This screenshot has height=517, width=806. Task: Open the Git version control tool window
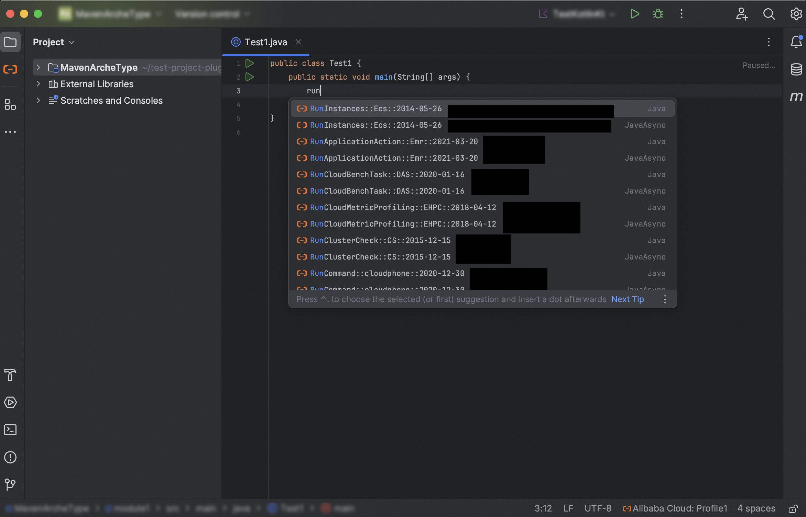pyautogui.click(x=10, y=484)
